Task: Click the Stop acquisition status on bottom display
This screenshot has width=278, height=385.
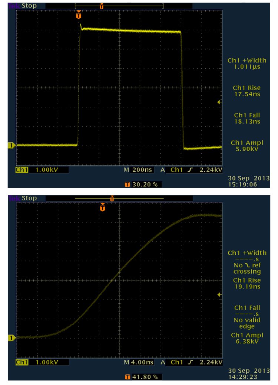Action: pos(29,198)
